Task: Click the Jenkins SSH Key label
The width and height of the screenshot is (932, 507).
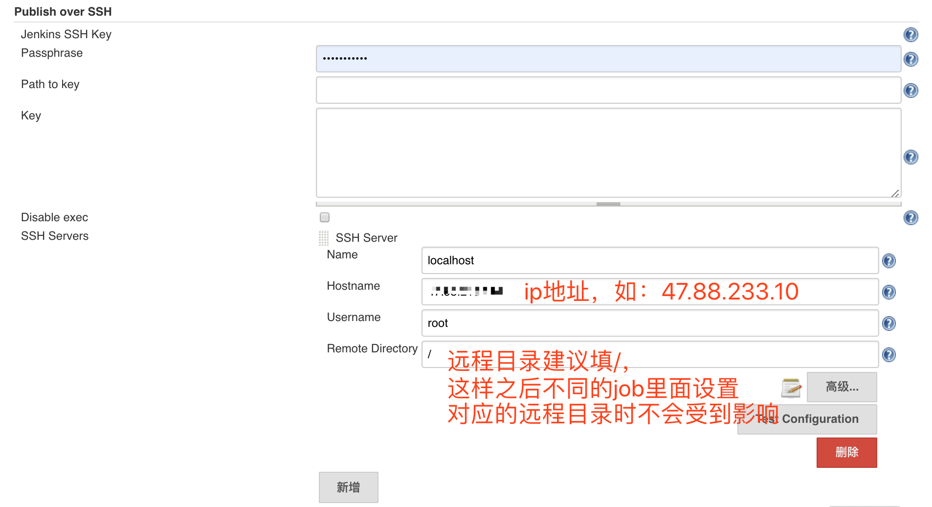Action: point(66,34)
